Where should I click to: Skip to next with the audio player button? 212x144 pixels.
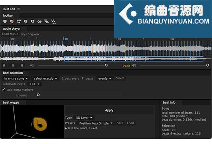tap(22, 65)
